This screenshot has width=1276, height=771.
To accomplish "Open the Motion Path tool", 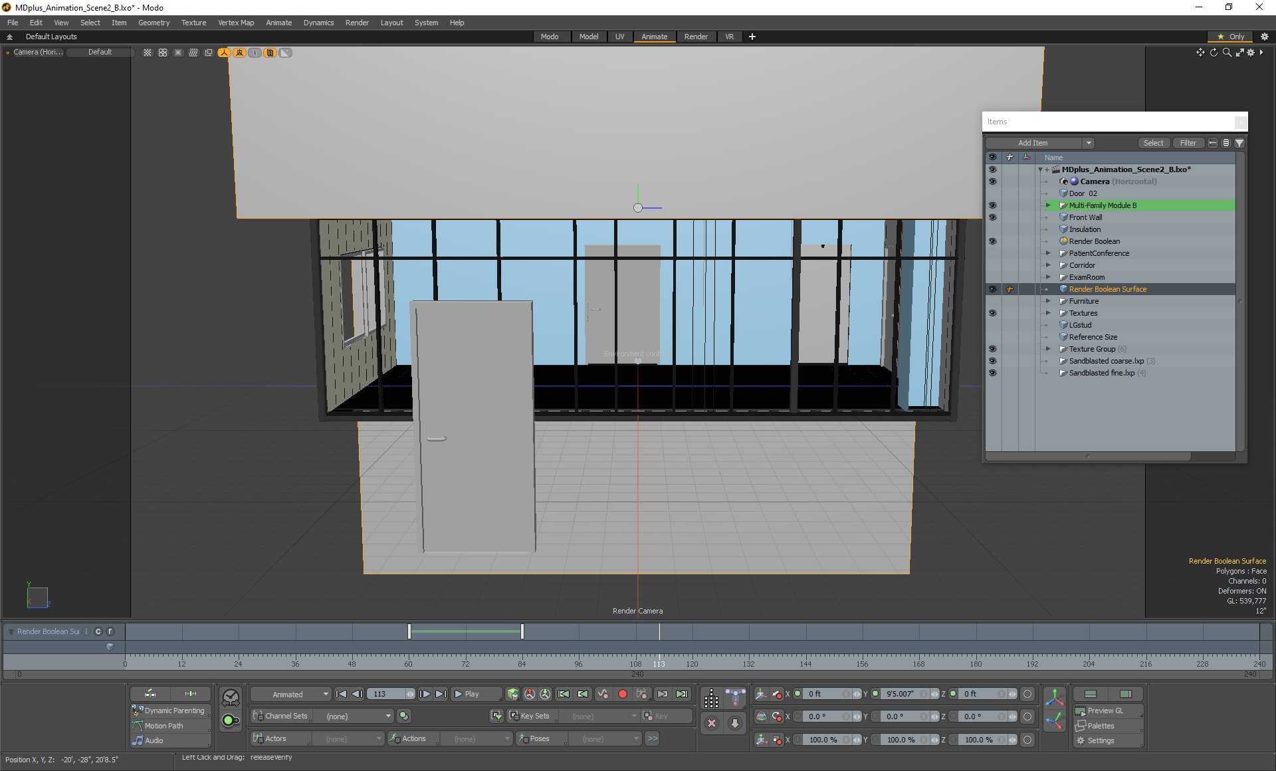I will [x=163, y=726].
